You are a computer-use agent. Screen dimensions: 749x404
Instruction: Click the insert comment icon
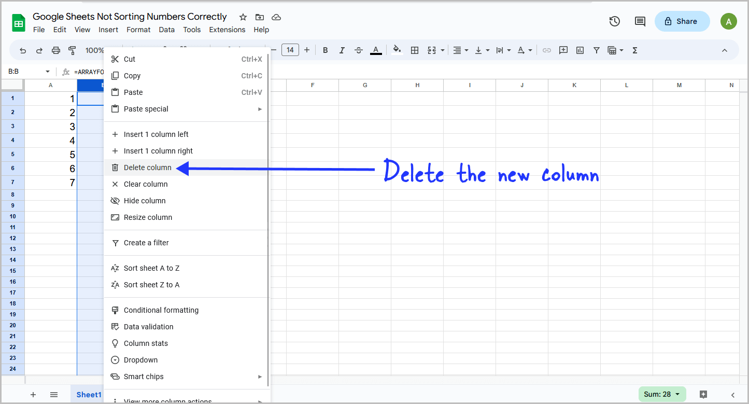pyautogui.click(x=563, y=50)
